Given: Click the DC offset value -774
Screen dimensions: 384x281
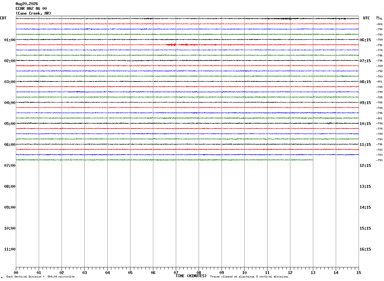Looking at the screenshot, I should click(379, 50).
